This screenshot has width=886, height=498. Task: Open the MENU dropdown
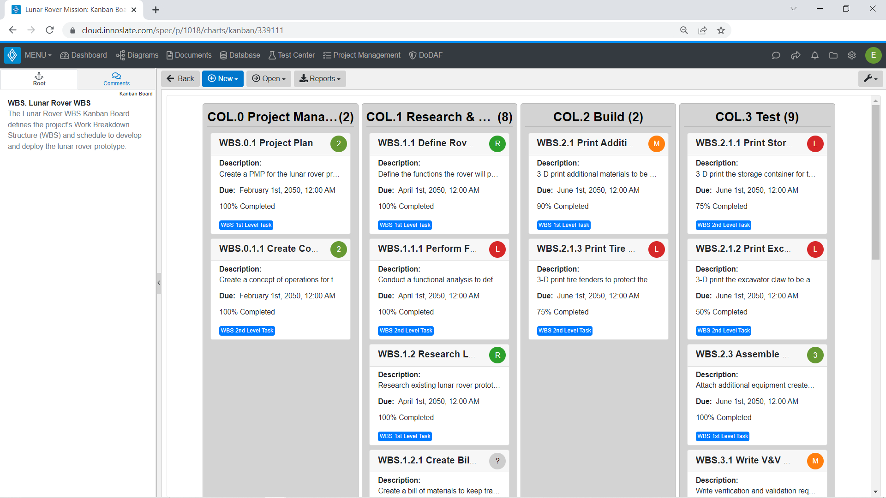tap(37, 55)
